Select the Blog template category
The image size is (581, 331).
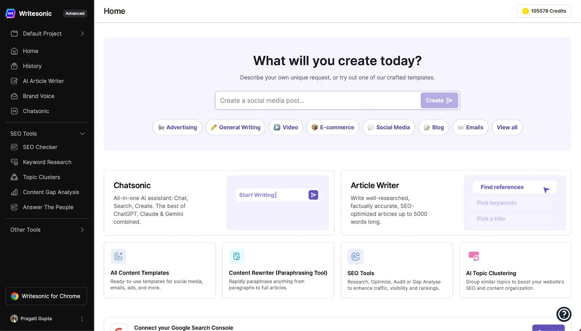click(434, 127)
